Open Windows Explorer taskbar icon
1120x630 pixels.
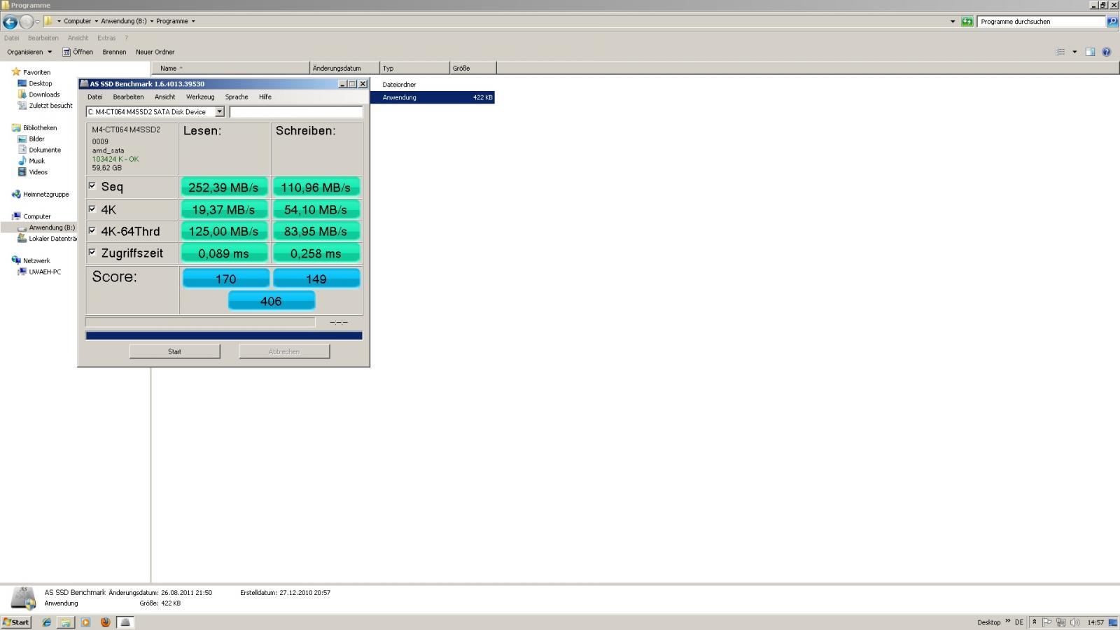[x=66, y=622]
